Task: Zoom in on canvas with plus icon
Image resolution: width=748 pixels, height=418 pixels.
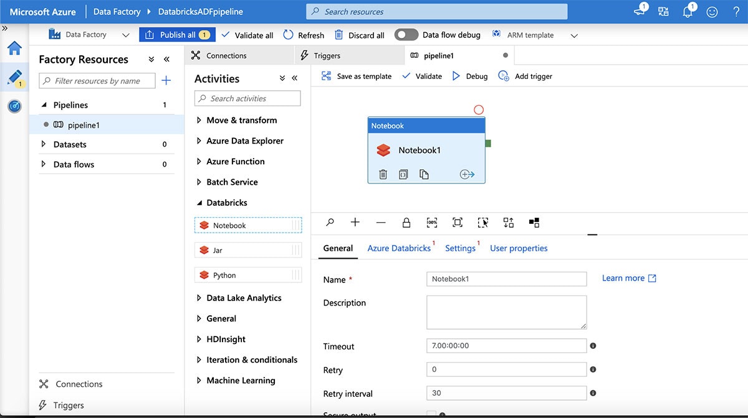Action: 355,222
